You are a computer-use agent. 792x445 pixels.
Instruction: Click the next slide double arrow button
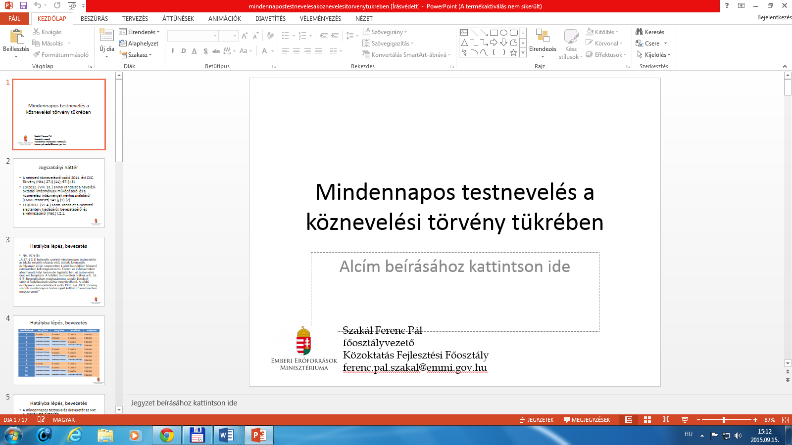[788, 380]
